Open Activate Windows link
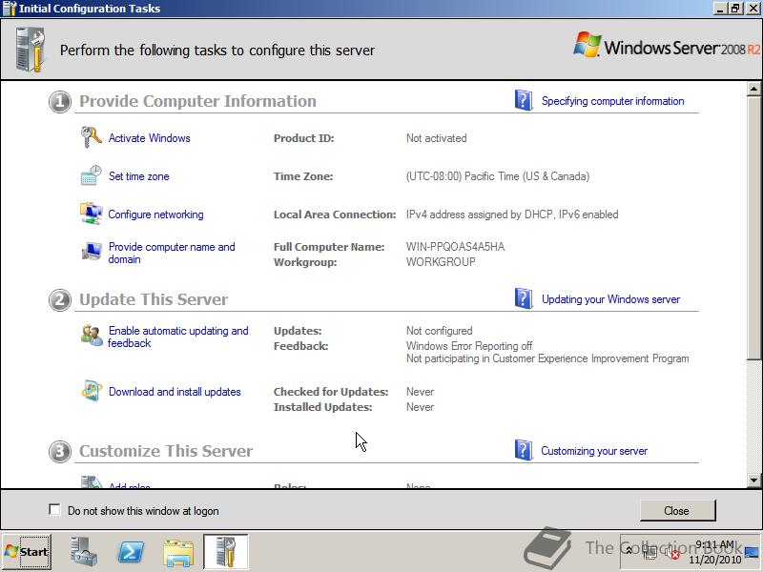The height and width of the screenshot is (572, 763). [149, 138]
